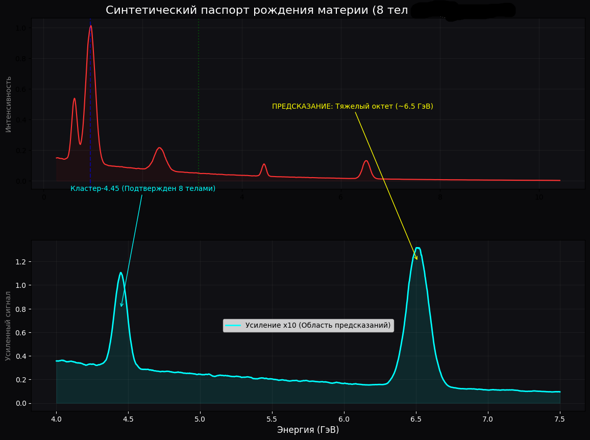This screenshot has height=440, width=590.
Task: Click the 1.0 tick on the Усиленный сигнал axis
Action: (21, 285)
